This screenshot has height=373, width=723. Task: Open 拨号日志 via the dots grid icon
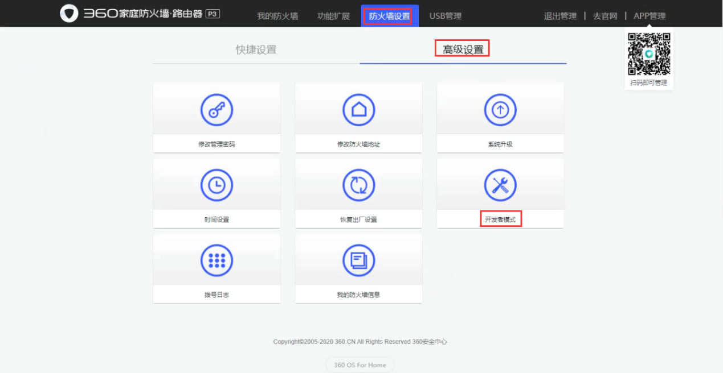click(217, 260)
